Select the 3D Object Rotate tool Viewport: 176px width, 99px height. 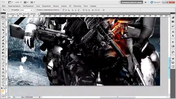pyautogui.click(x=3, y=76)
